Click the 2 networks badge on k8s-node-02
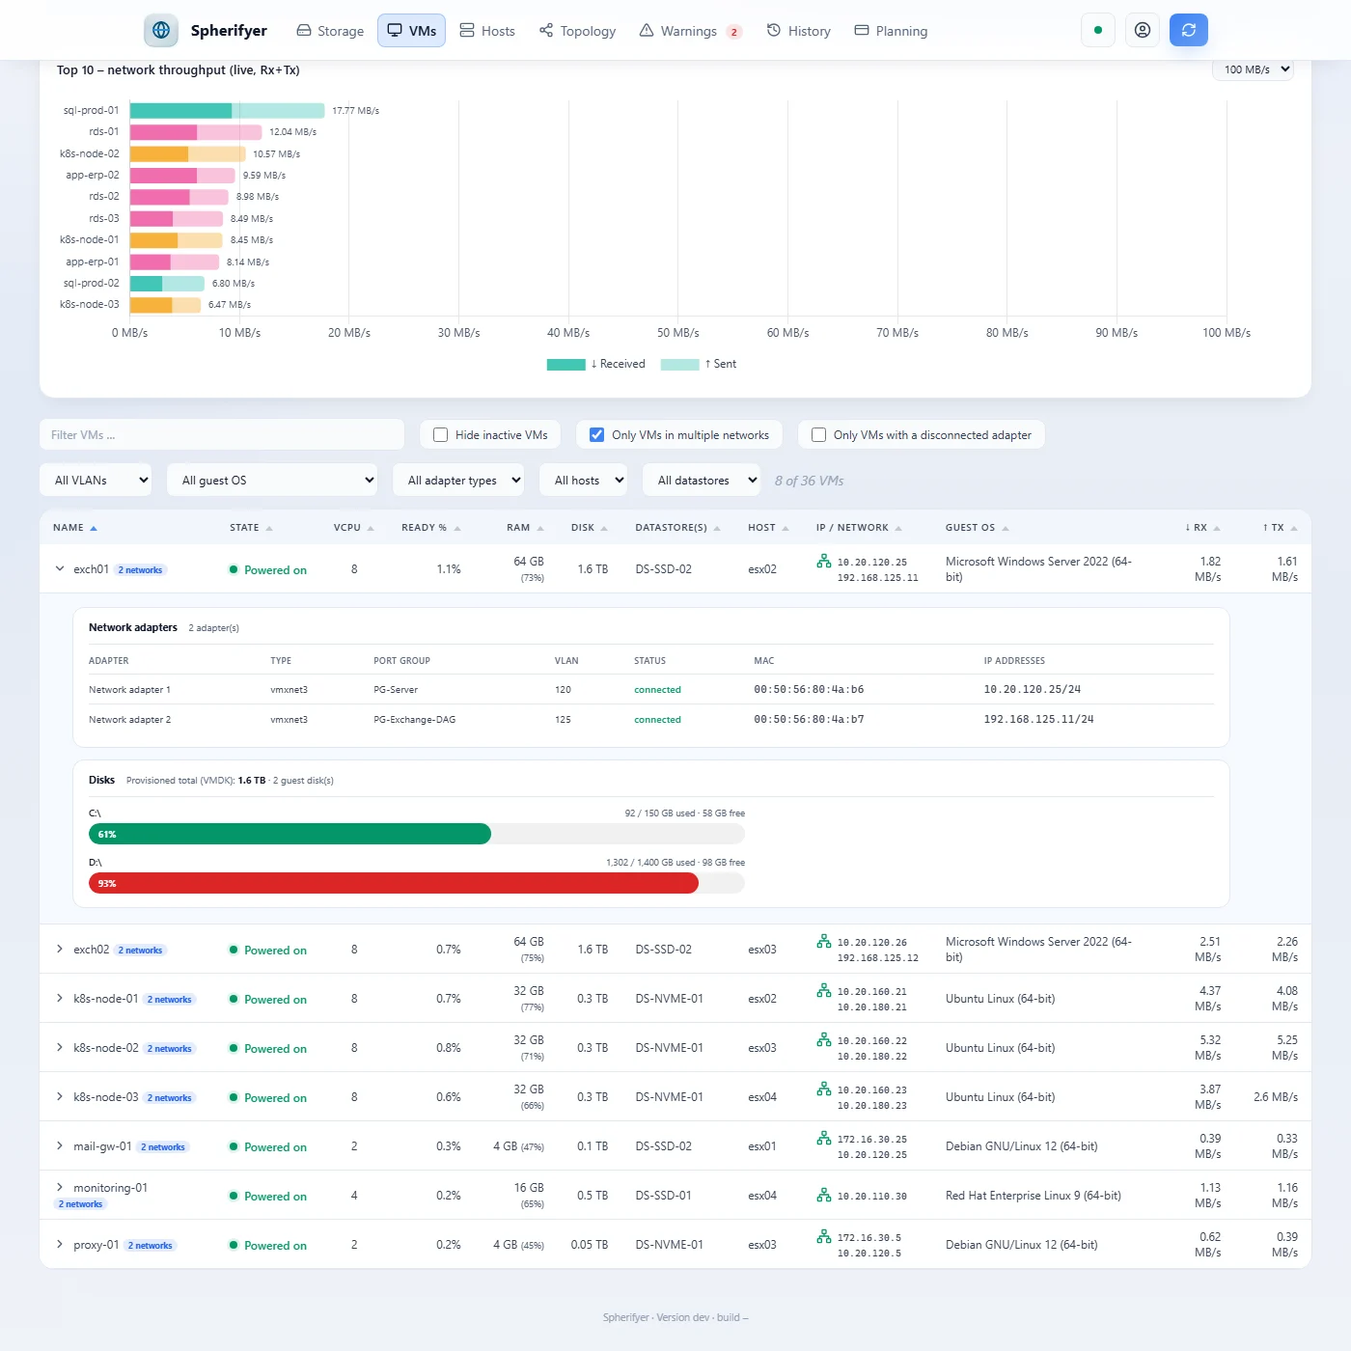The image size is (1351, 1351). [170, 1049]
